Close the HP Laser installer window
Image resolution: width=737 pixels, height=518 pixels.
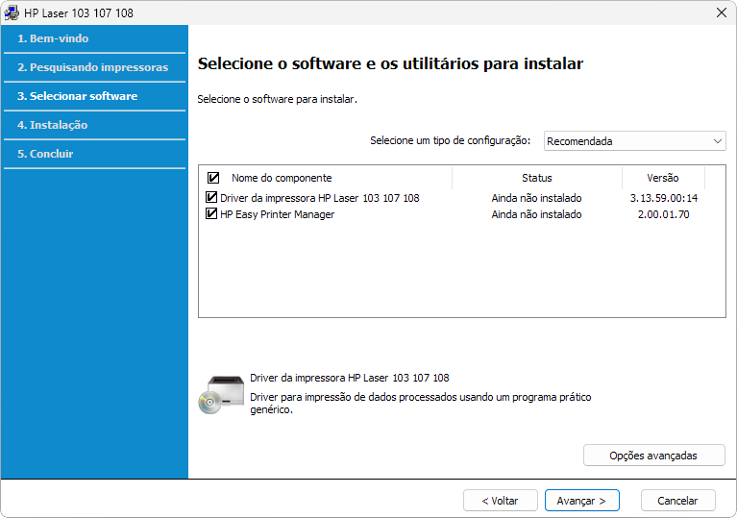[x=721, y=12]
